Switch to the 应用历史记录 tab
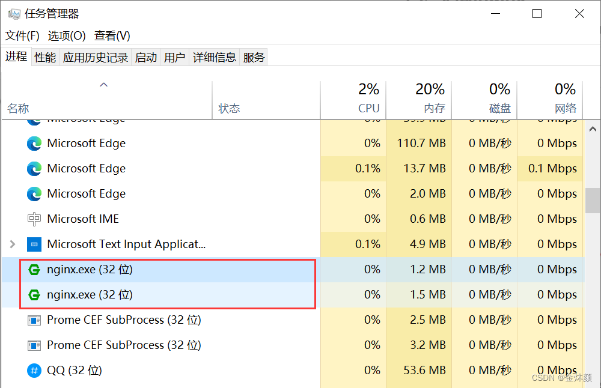601x388 pixels. pyautogui.click(x=96, y=58)
